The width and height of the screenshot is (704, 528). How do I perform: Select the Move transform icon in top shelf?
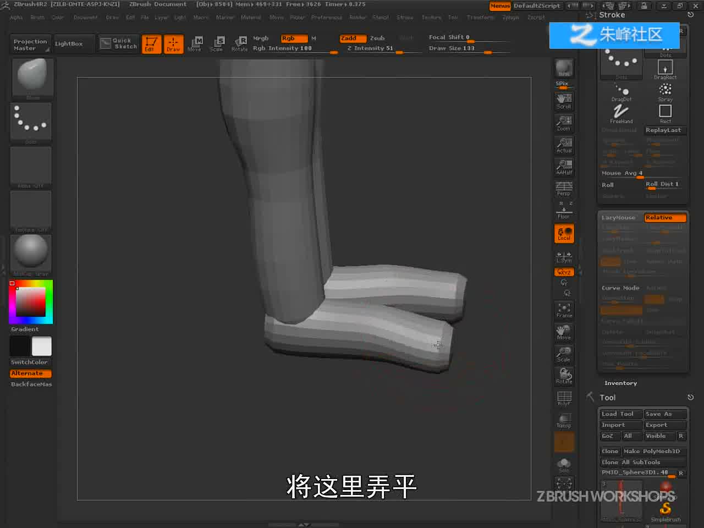[x=194, y=43]
